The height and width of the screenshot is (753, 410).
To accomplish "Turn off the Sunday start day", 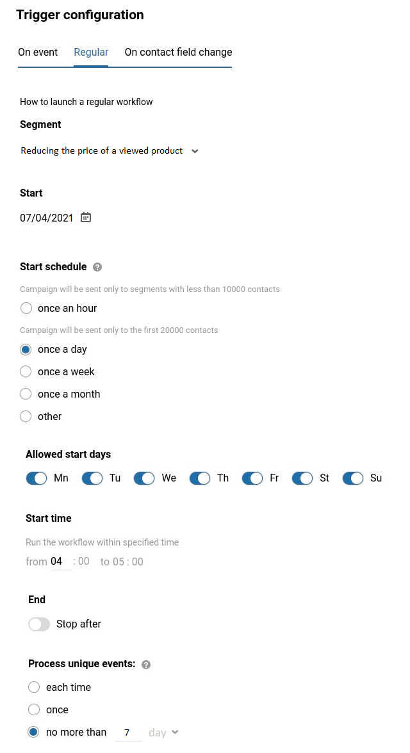I will [354, 478].
